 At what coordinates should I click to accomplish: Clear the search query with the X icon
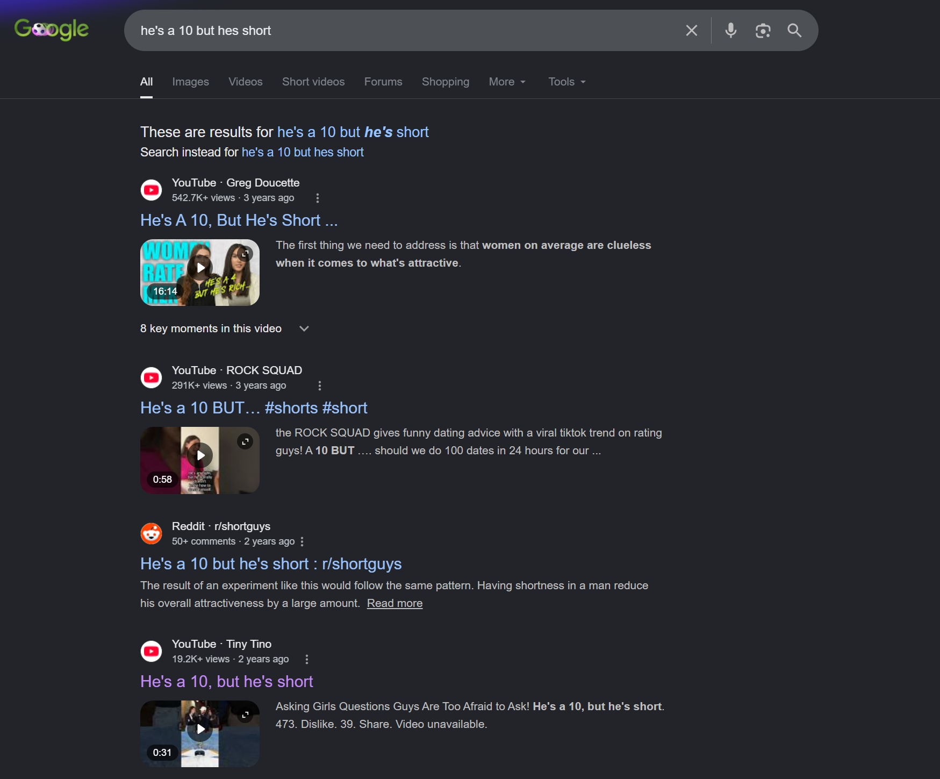[692, 31]
